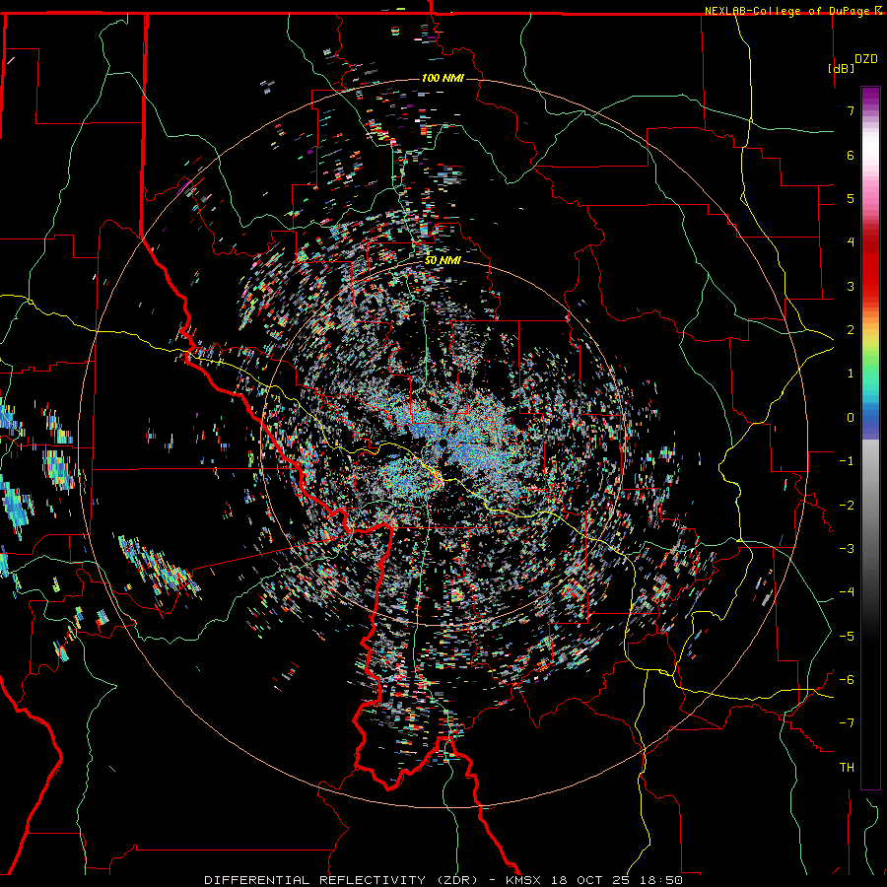
Task: Click the DZD product label above the scale
Action: [x=866, y=59]
